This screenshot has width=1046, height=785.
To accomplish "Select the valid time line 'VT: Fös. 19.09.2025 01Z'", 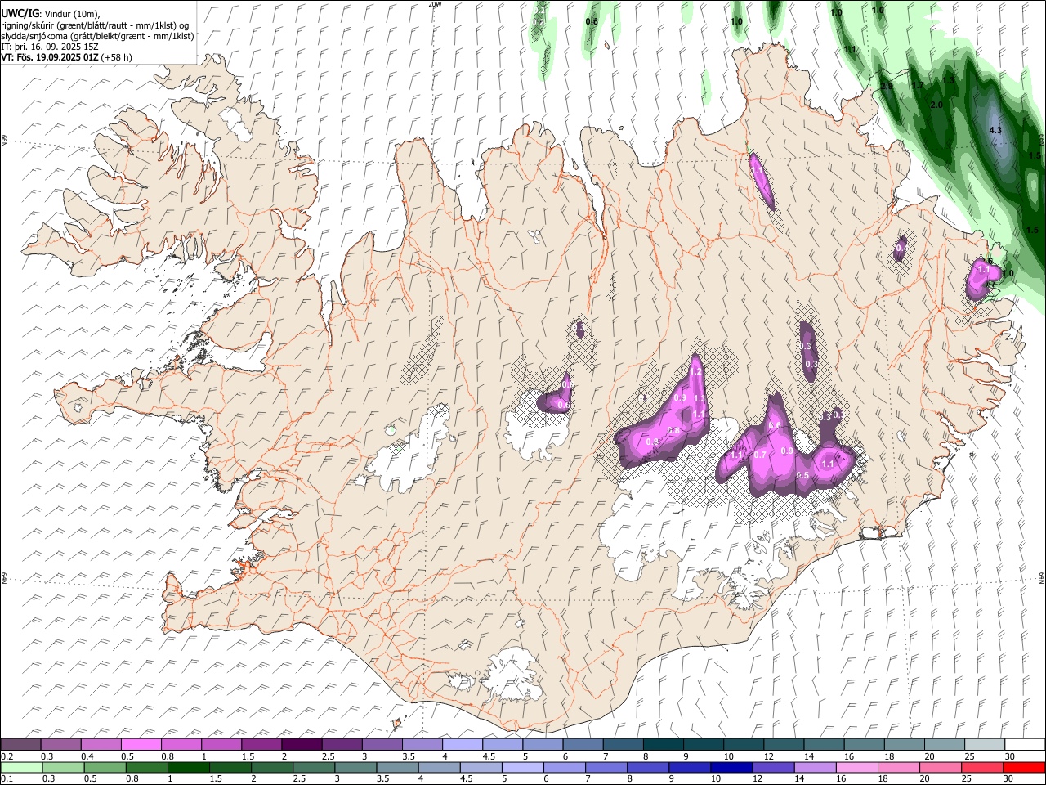I will coord(49,57).
